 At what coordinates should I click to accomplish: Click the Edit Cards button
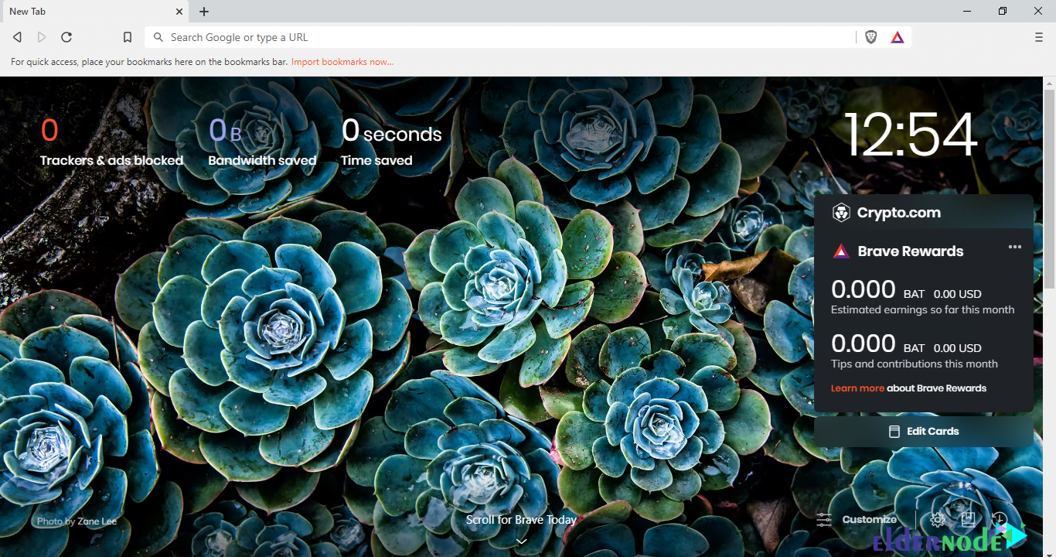click(924, 431)
